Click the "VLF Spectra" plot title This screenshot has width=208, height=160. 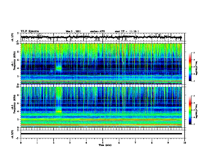[x=30, y=31]
